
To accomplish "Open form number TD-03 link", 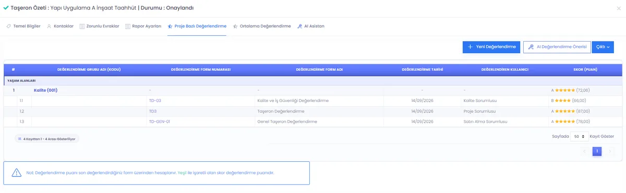I will pos(155,100).
